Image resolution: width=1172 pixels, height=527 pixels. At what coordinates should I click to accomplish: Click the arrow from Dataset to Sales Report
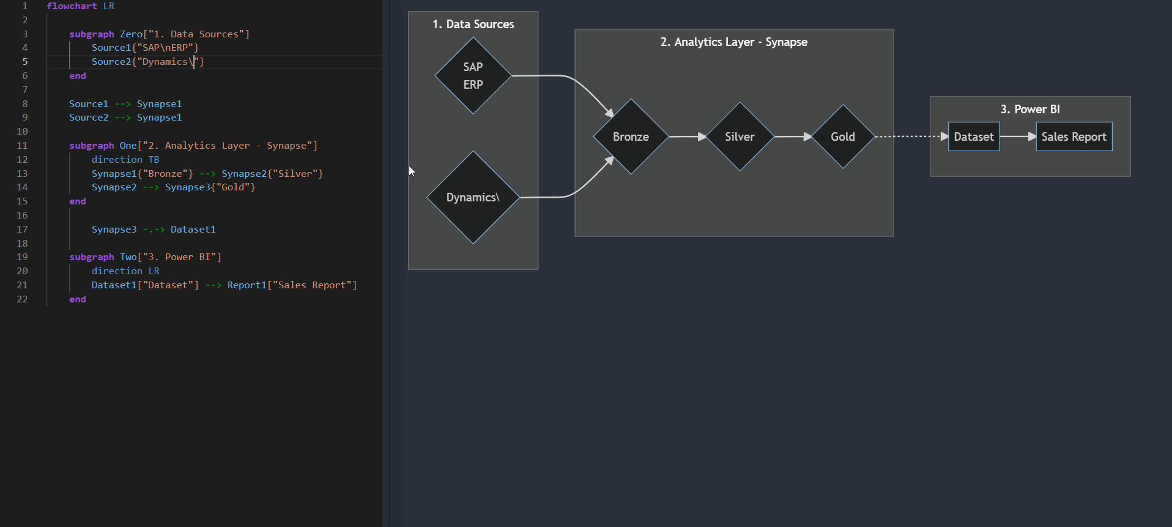click(1018, 136)
